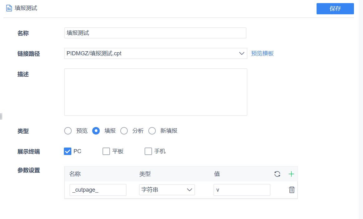Open the 字符串 parameter type dropdown
This screenshot has height=219, width=363.
pos(167,190)
